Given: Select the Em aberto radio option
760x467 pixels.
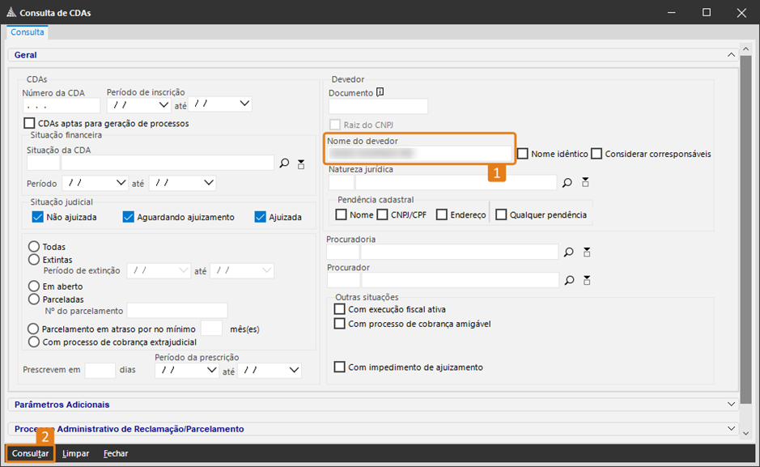Looking at the screenshot, I should point(34,287).
